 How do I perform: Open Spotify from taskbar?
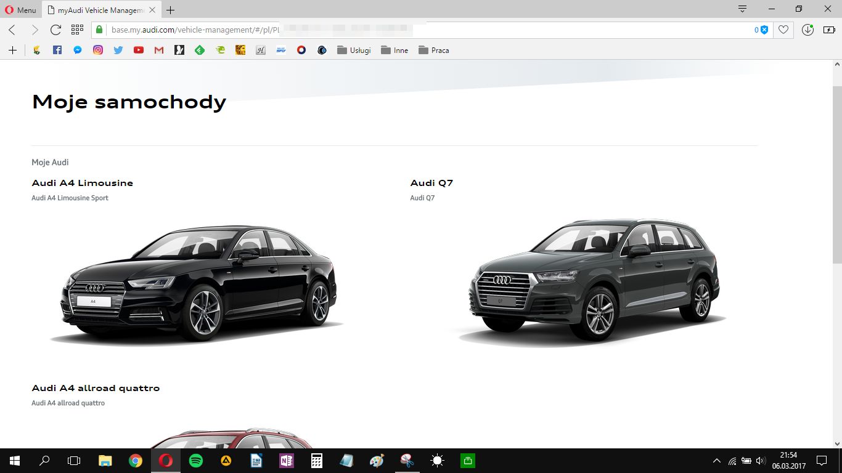[x=196, y=461]
